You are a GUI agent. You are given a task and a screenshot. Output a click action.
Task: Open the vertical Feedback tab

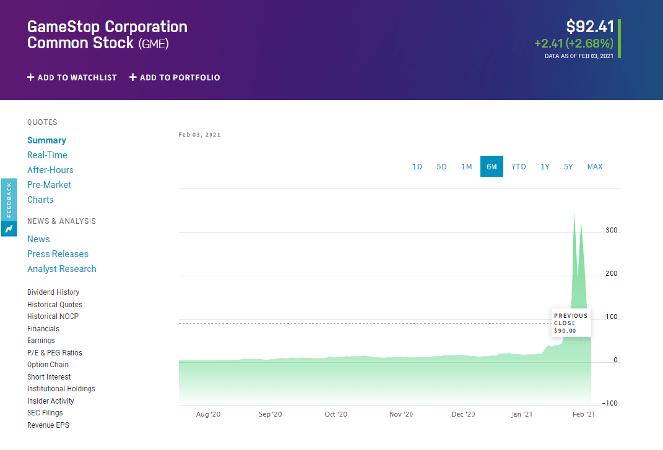click(9, 200)
